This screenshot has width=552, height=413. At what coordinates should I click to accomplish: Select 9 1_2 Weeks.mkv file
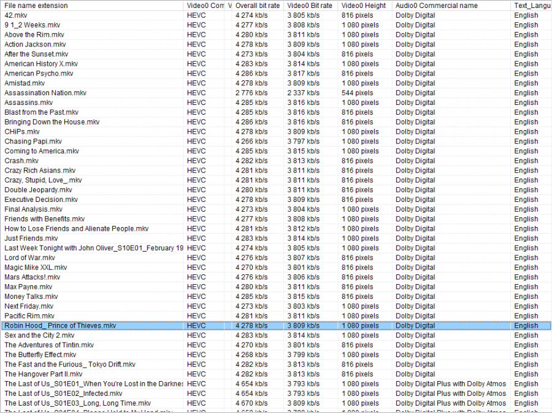pyautogui.click(x=33, y=25)
